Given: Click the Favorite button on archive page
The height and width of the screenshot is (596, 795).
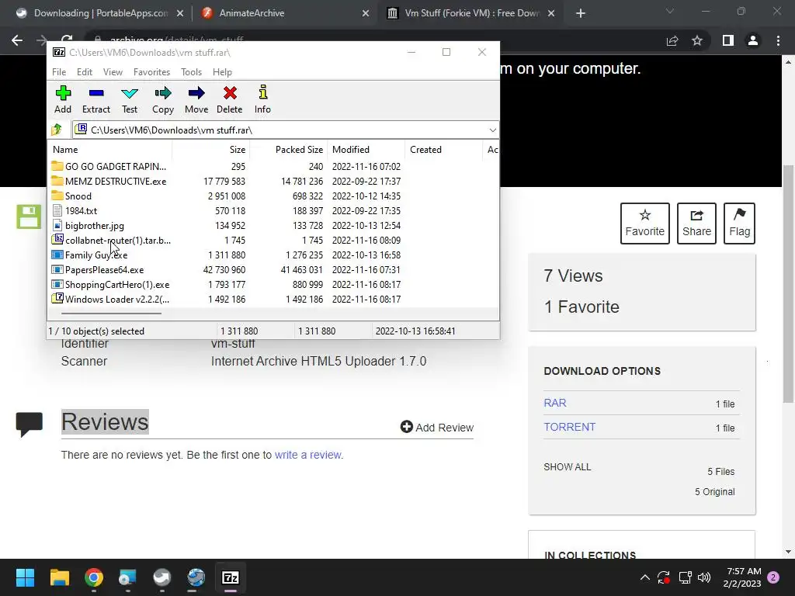Looking at the screenshot, I should (645, 223).
